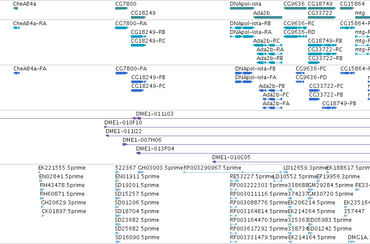Click the CG7800 gene label
Viewport: 370px width, 244px height.
click(126, 4)
